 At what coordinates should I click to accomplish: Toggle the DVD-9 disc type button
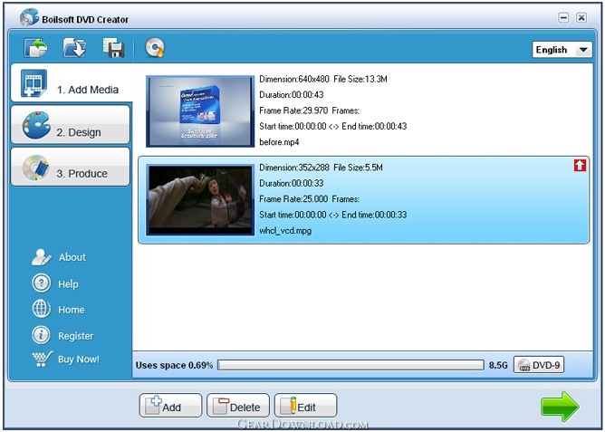click(x=539, y=365)
